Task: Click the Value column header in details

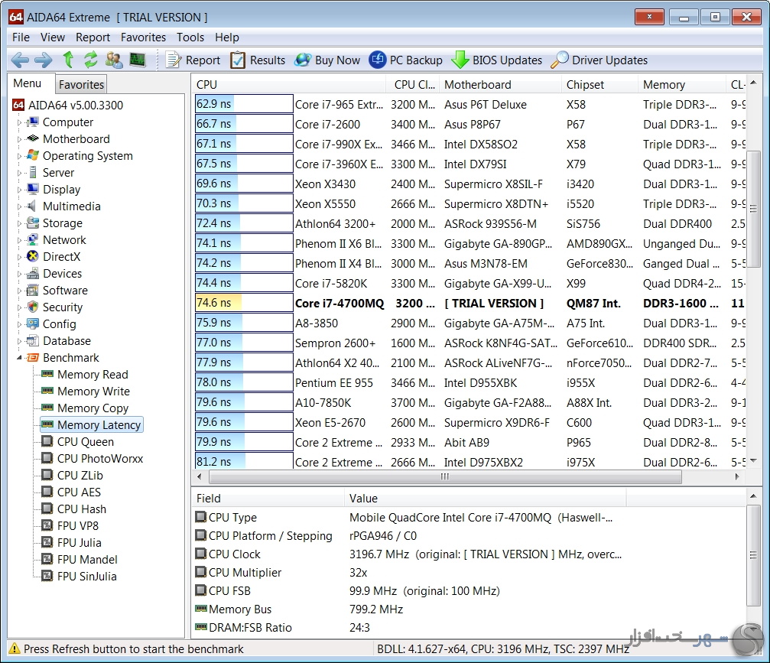Action: [x=486, y=499]
